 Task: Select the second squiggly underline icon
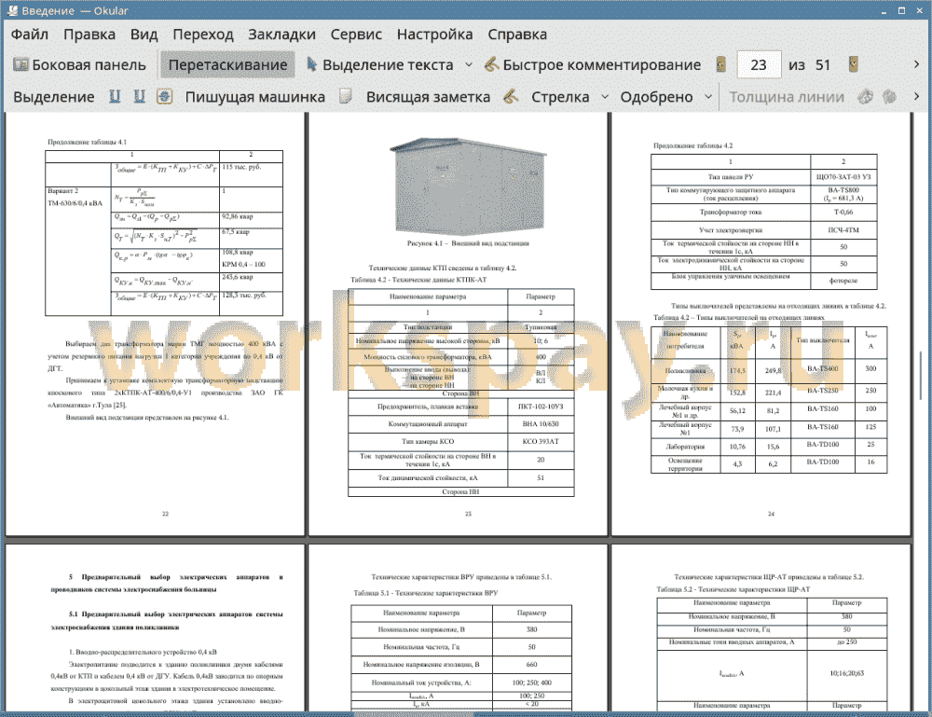point(139,96)
